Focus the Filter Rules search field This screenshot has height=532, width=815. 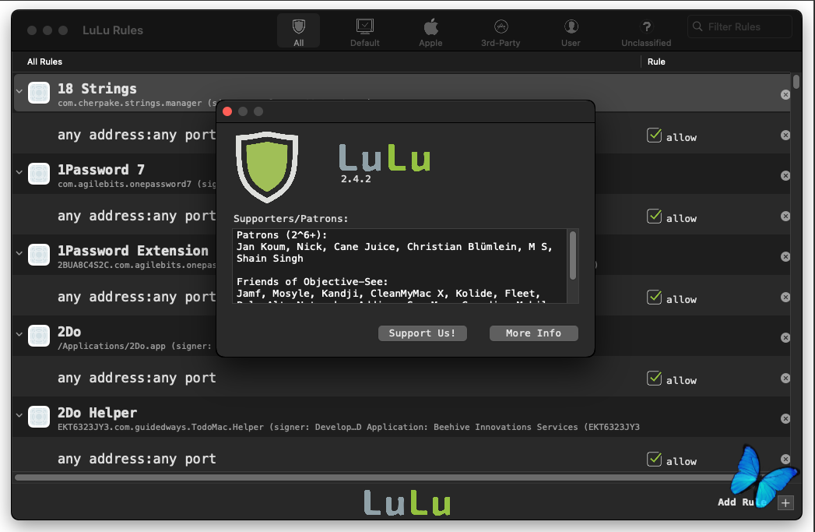(739, 26)
